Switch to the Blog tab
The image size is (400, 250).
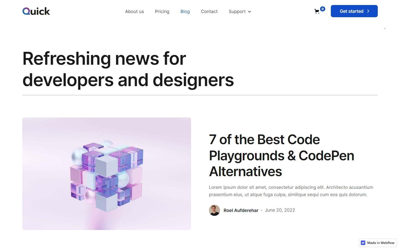(185, 11)
